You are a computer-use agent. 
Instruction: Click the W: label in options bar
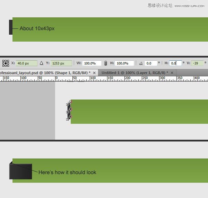click(79, 63)
